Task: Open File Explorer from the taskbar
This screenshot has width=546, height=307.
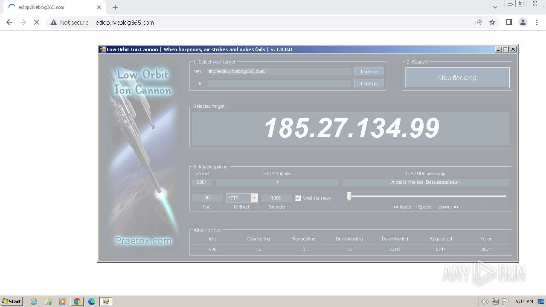Action: click(48, 301)
